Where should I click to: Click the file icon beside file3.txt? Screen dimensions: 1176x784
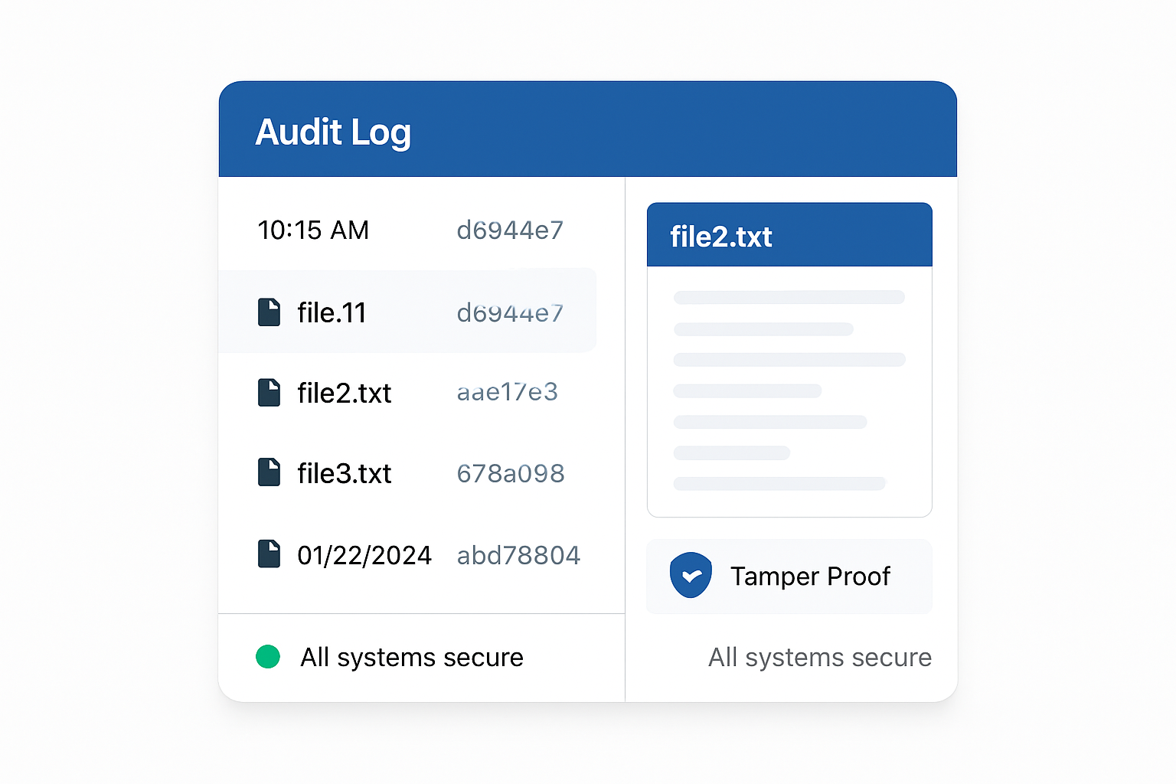(x=269, y=472)
